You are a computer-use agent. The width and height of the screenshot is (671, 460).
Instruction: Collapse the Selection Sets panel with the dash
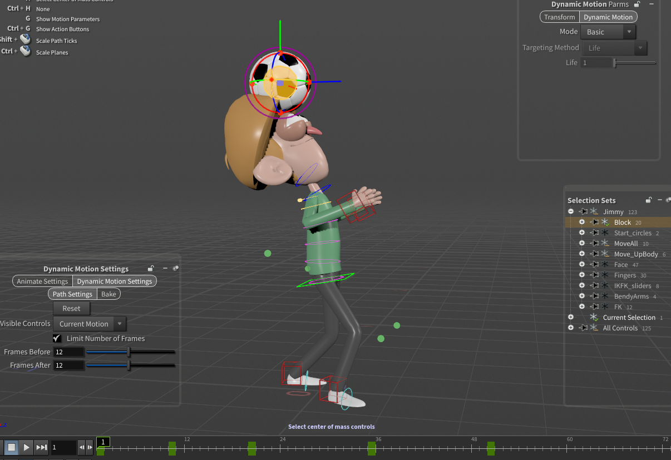tap(660, 200)
